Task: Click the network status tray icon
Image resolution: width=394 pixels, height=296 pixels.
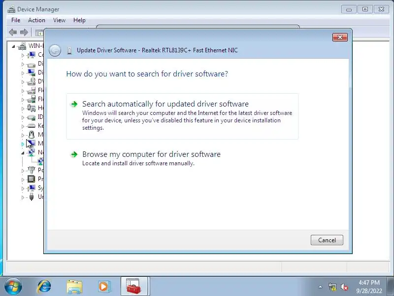Action: (x=332, y=287)
